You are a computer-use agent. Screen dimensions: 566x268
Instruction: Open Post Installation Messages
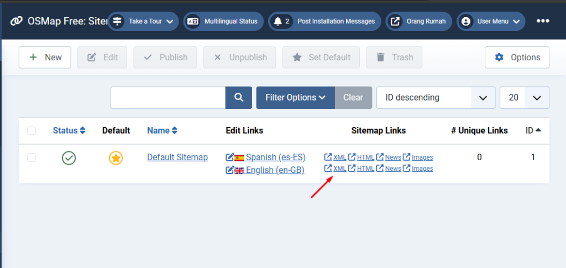[324, 22]
